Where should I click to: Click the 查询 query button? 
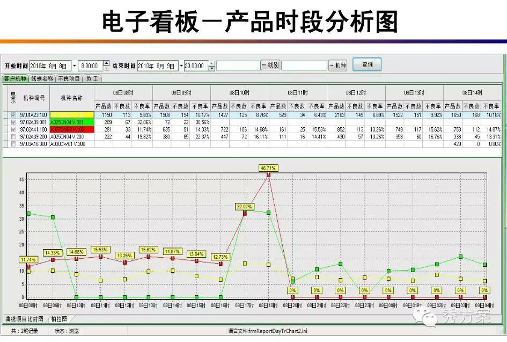tap(367, 64)
